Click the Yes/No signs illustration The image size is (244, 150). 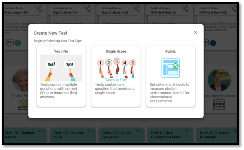(x=61, y=68)
